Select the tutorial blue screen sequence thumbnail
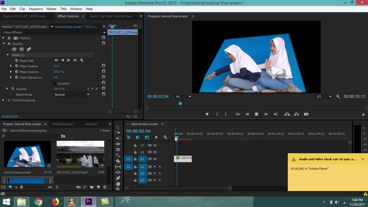The width and height of the screenshot is (368, 207). click(x=28, y=154)
